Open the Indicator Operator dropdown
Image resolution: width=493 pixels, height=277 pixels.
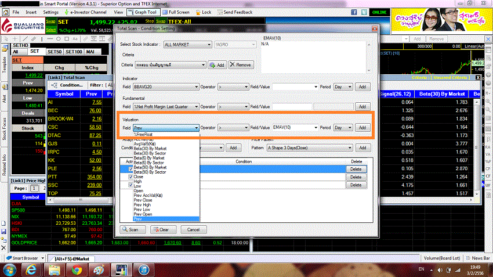pos(233,87)
